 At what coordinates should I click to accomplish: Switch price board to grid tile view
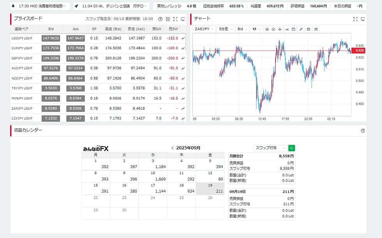pos(168,19)
